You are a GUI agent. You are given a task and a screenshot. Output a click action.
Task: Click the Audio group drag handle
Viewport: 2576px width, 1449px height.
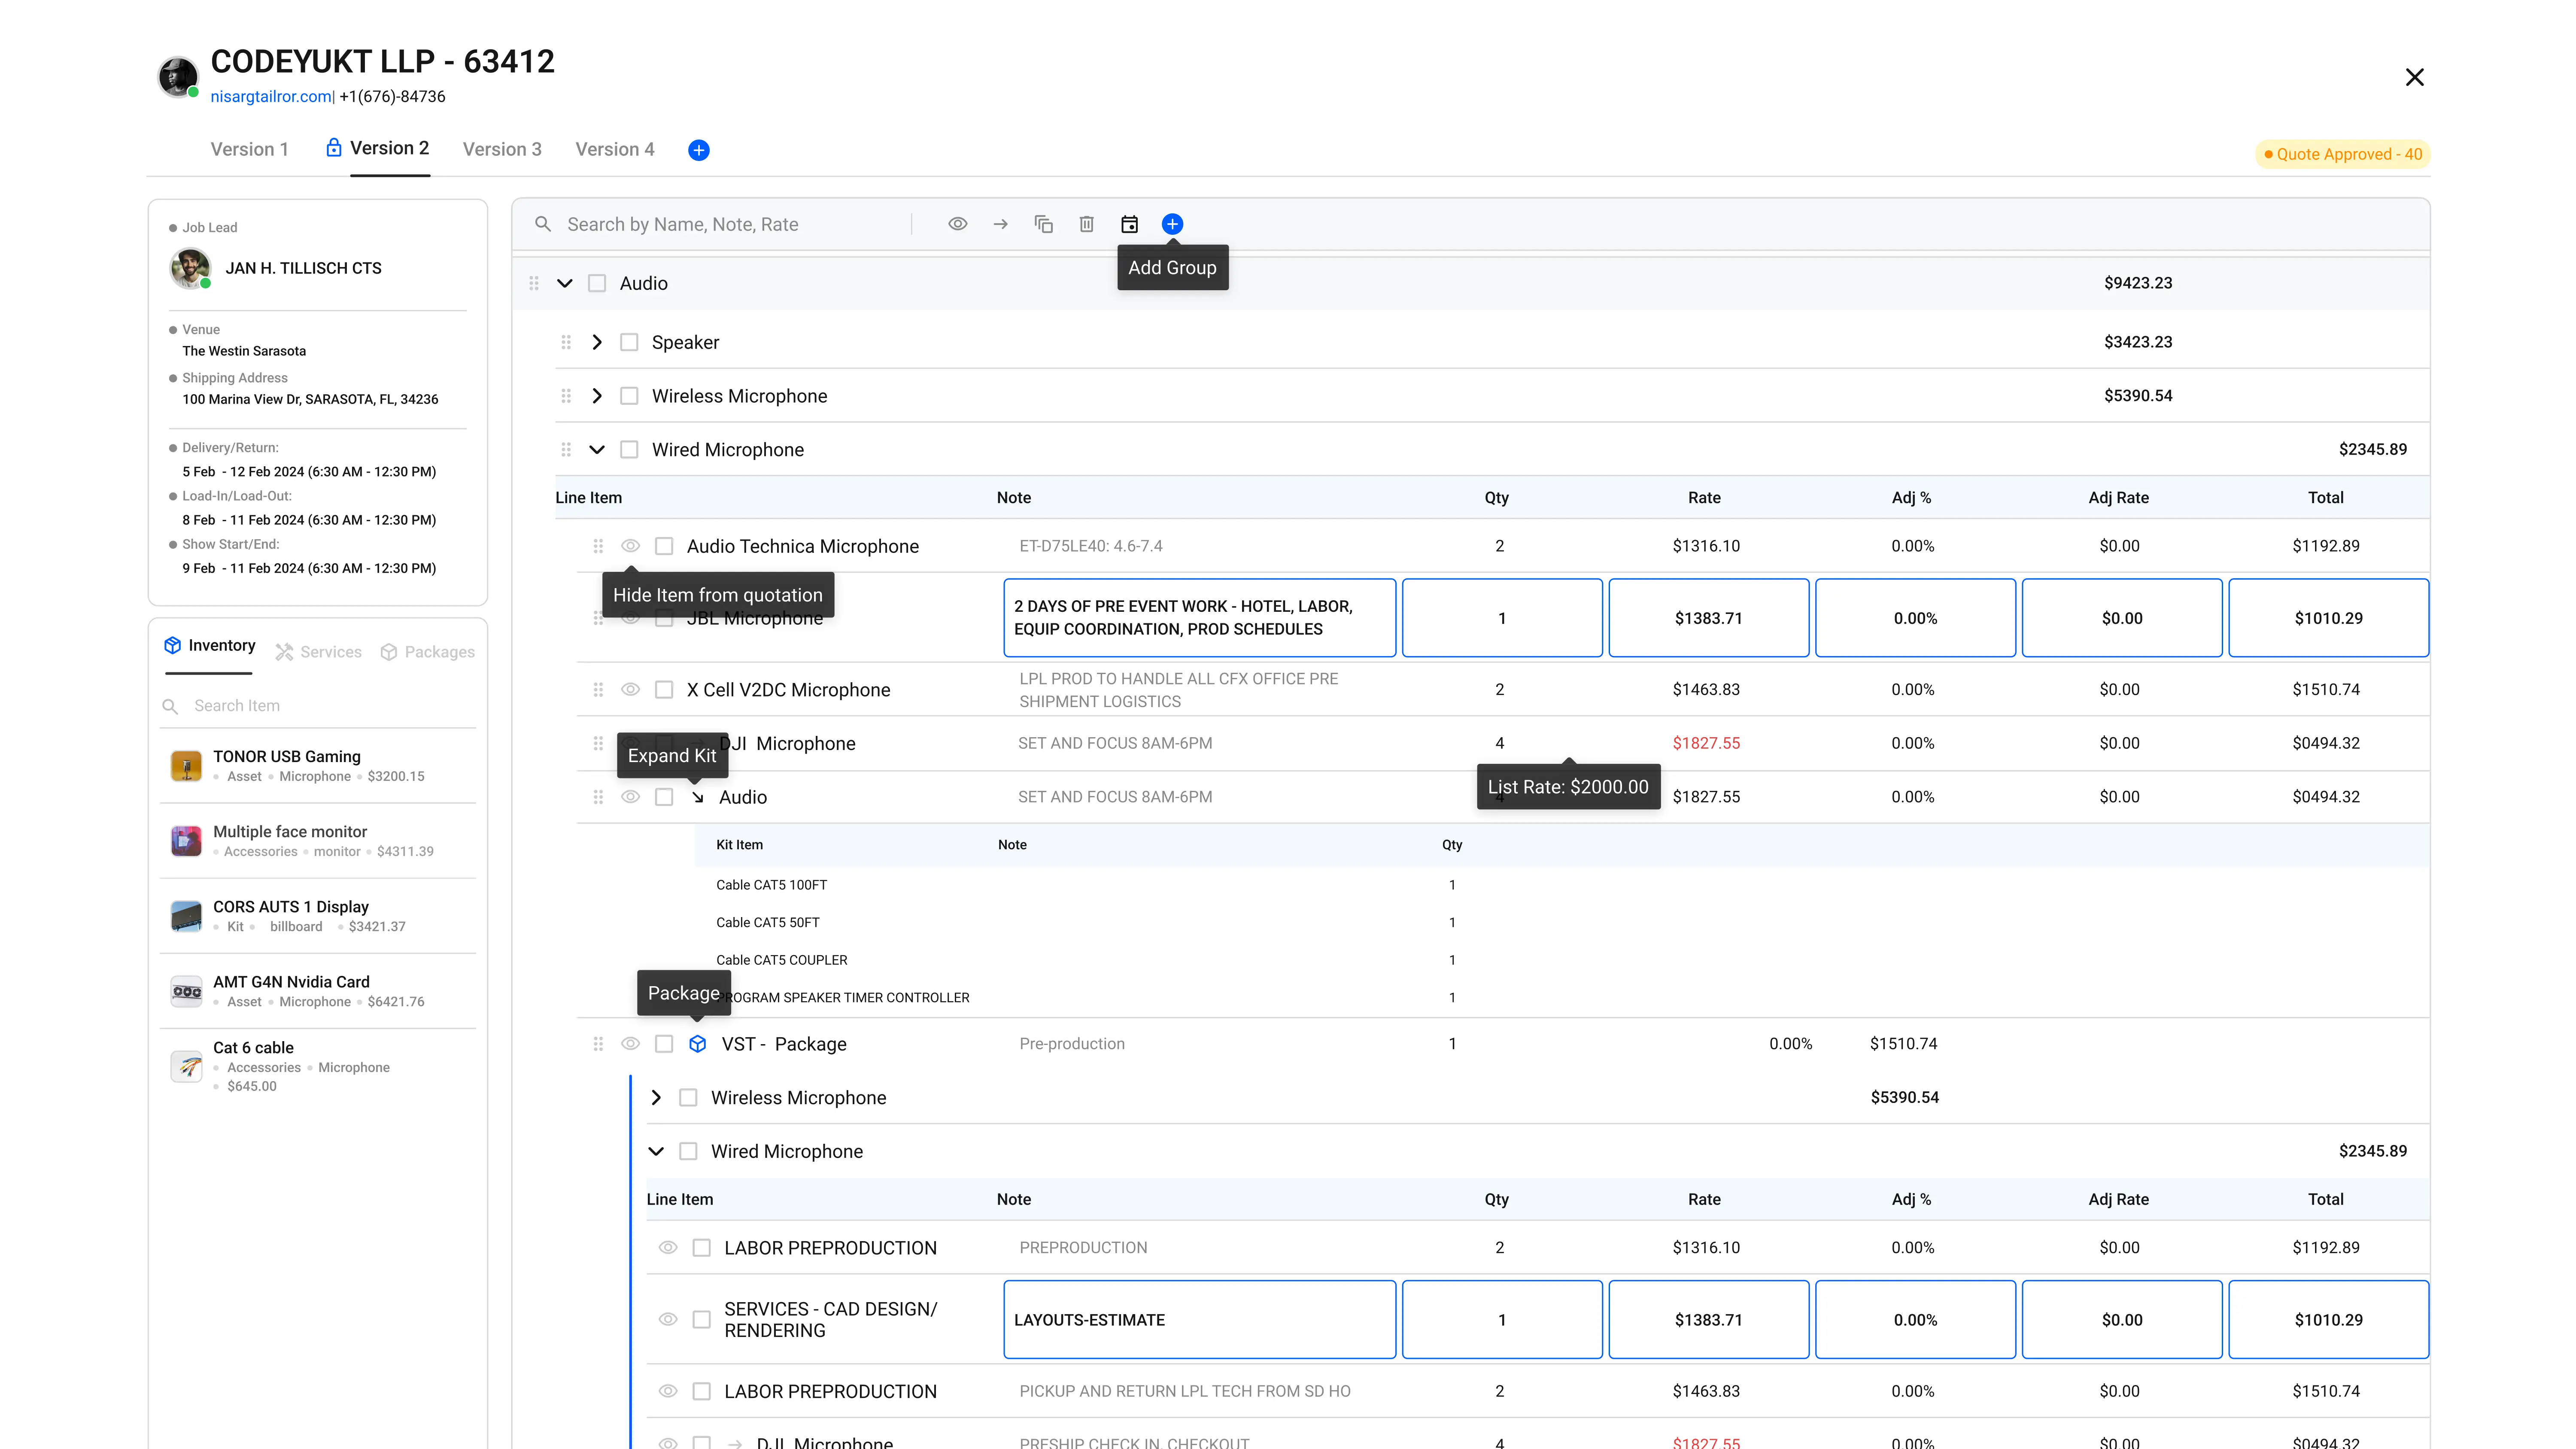tap(534, 283)
